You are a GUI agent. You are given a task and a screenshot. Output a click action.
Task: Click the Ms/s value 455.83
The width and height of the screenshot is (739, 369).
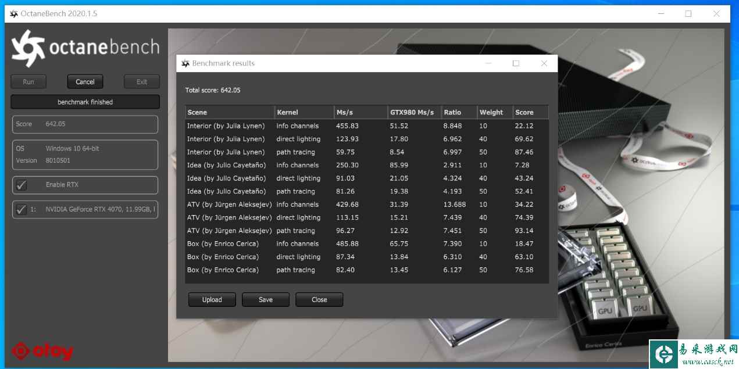click(348, 126)
